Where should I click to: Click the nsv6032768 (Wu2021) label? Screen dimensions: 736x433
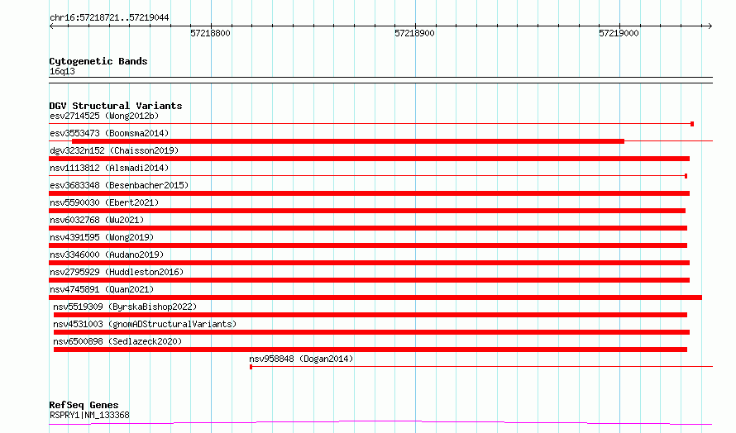(97, 220)
